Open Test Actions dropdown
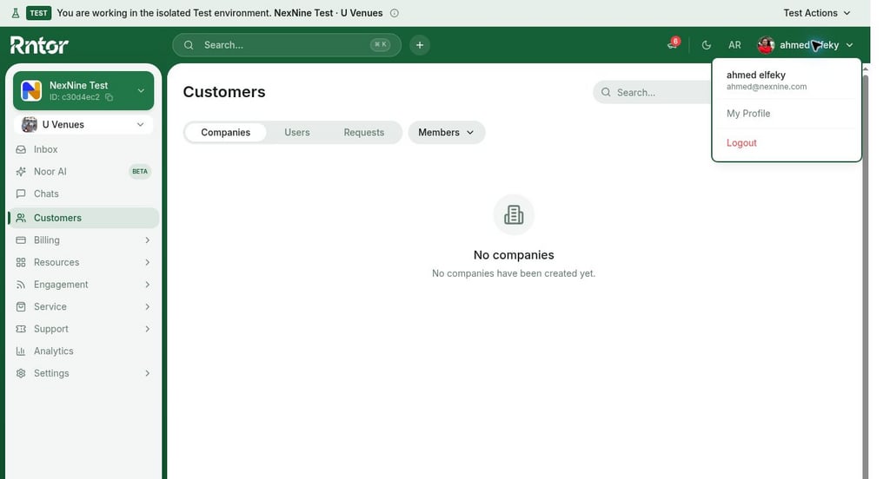Image resolution: width=890 pixels, height=479 pixels. coord(817,13)
